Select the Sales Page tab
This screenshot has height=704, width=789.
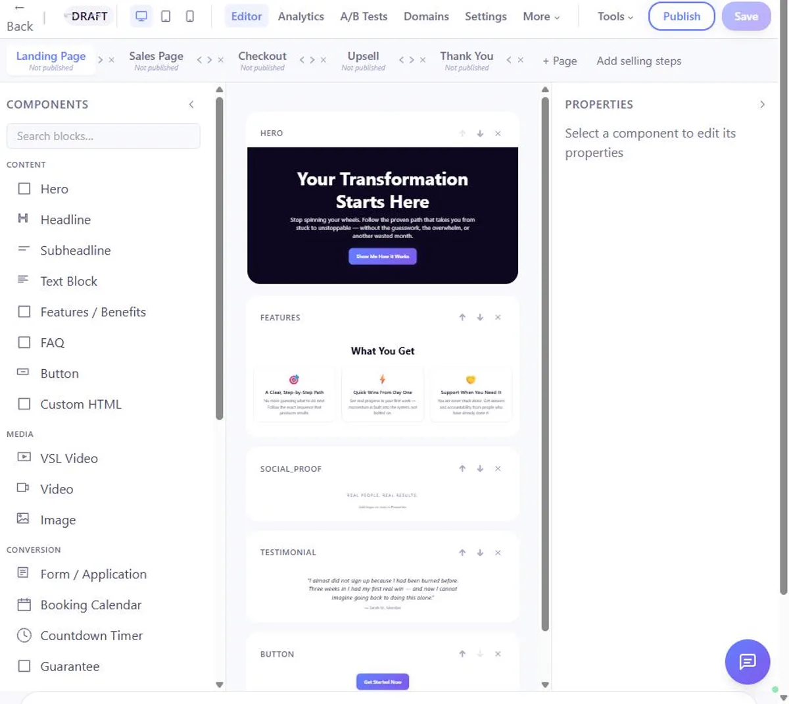point(156,61)
